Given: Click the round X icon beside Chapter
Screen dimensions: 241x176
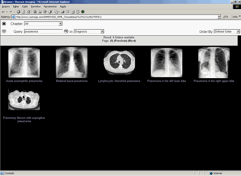Looking at the screenshot, I should tap(4, 23).
